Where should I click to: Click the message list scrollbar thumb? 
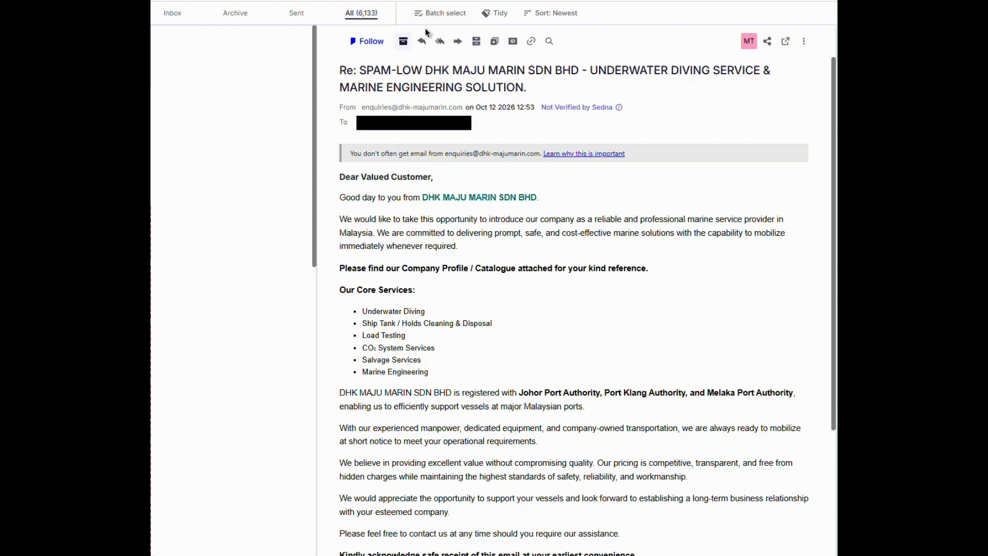314,146
